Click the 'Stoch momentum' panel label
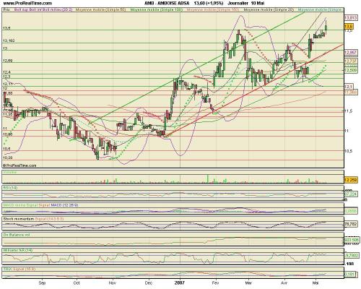Image resolution: width=361 pixels, height=289 pixels. (19, 219)
